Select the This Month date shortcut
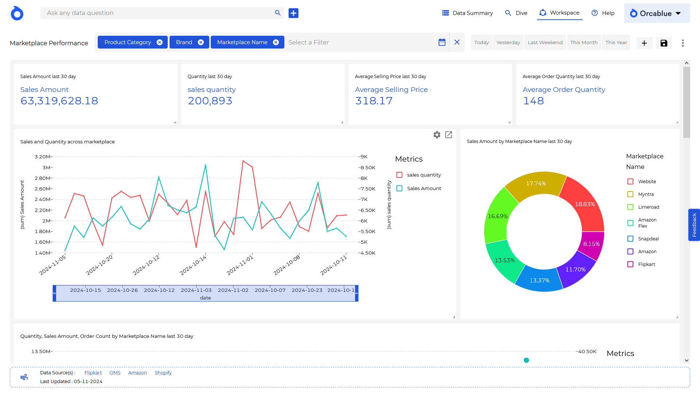Screen dimensions: 700x394 [584, 43]
